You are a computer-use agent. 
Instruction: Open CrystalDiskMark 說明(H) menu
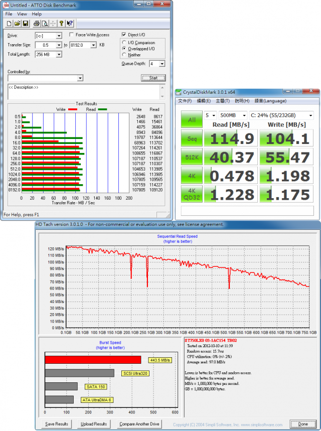pyautogui.click(x=242, y=101)
